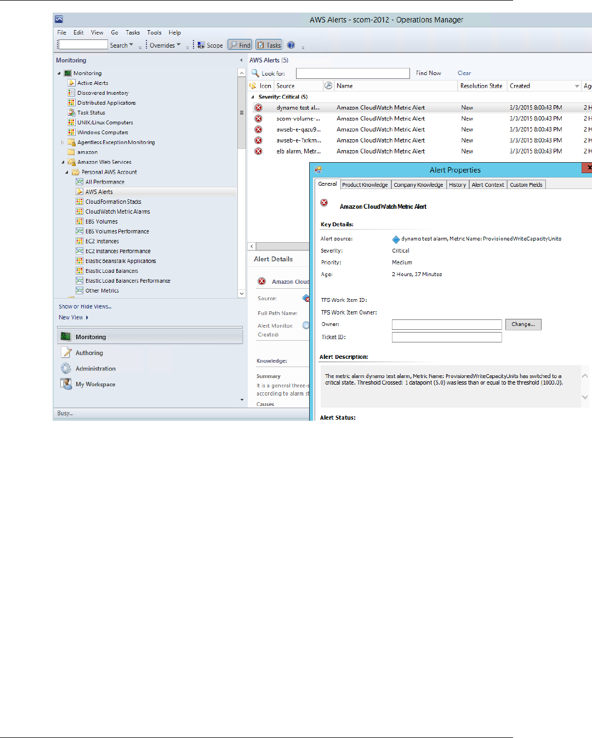
Task: Open Product Knowledge tab
Action: pos(365,185)
